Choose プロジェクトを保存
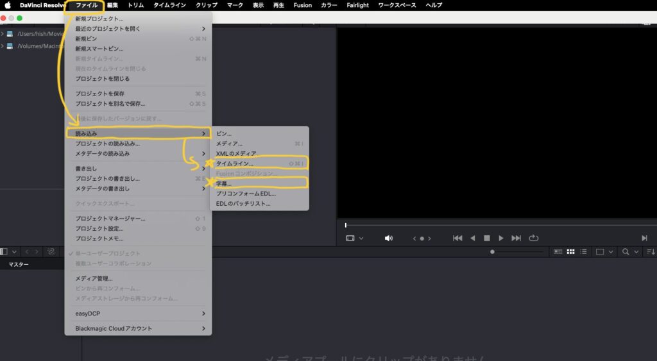The image size is (657, 361). coord(139,94)
